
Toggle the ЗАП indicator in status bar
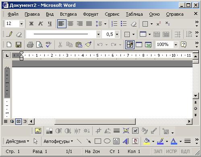pos(158,151)
